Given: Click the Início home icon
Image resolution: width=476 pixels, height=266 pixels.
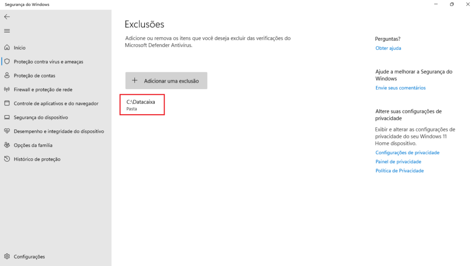Looking at the screenshot, I should tap(7, 48).
